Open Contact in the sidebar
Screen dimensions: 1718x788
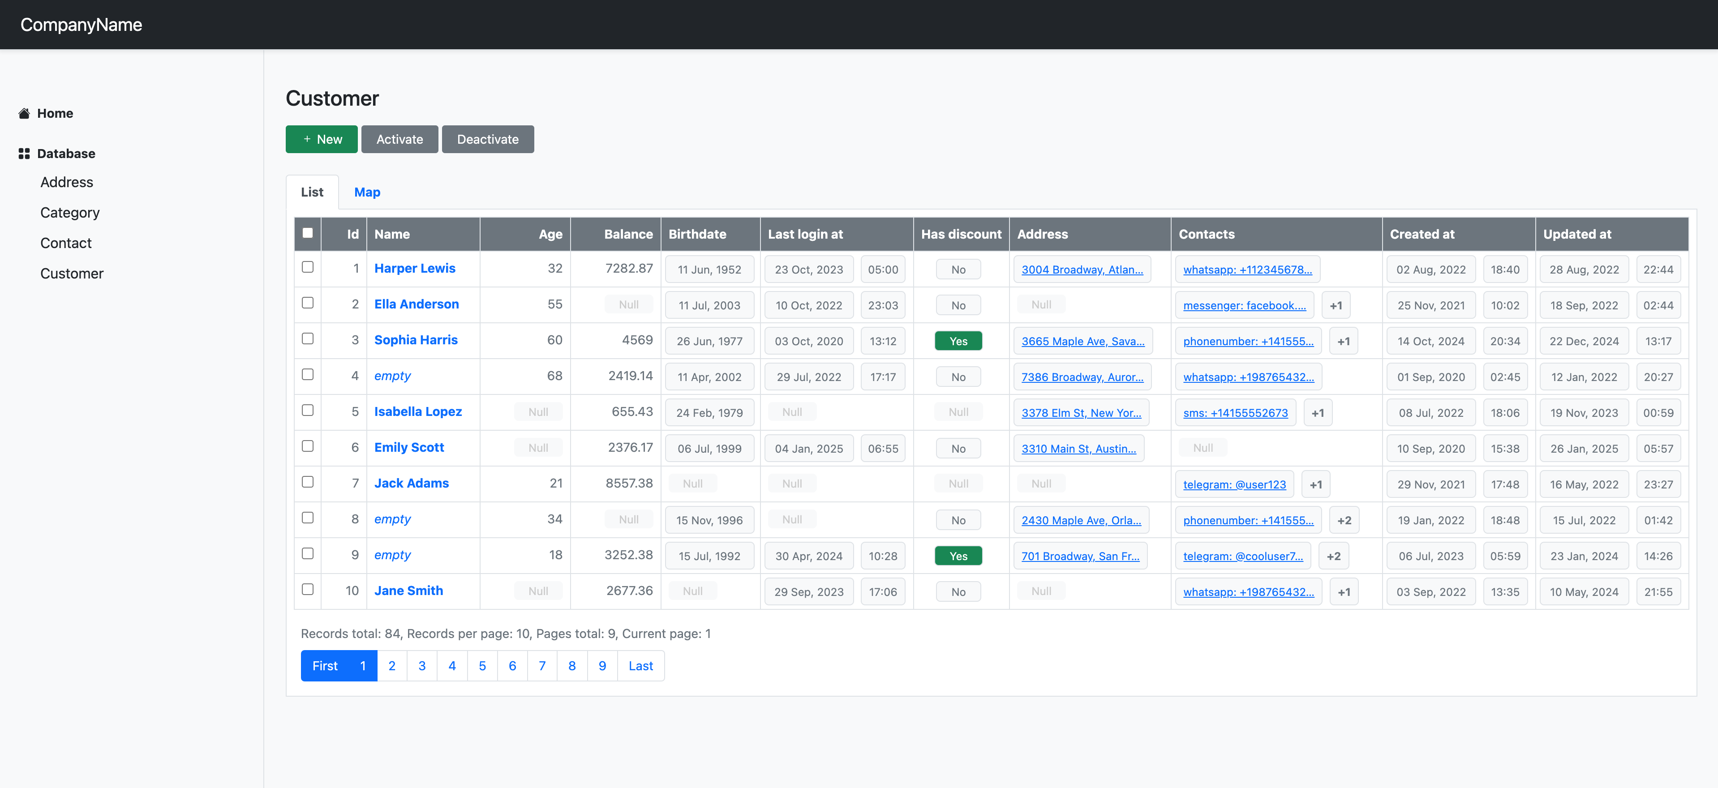click(x=66, y=243)
